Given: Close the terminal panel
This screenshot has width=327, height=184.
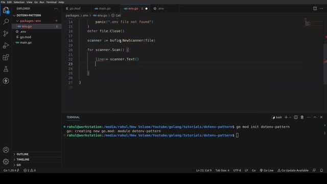Looking at the screenshot, I should click(x=321, y=117).
